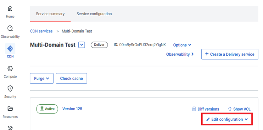The height and width of the screenshot is (130, 263).
Task: Open the Purge dropdown menu
Action: pyautogui.click(x=42, y=78)
